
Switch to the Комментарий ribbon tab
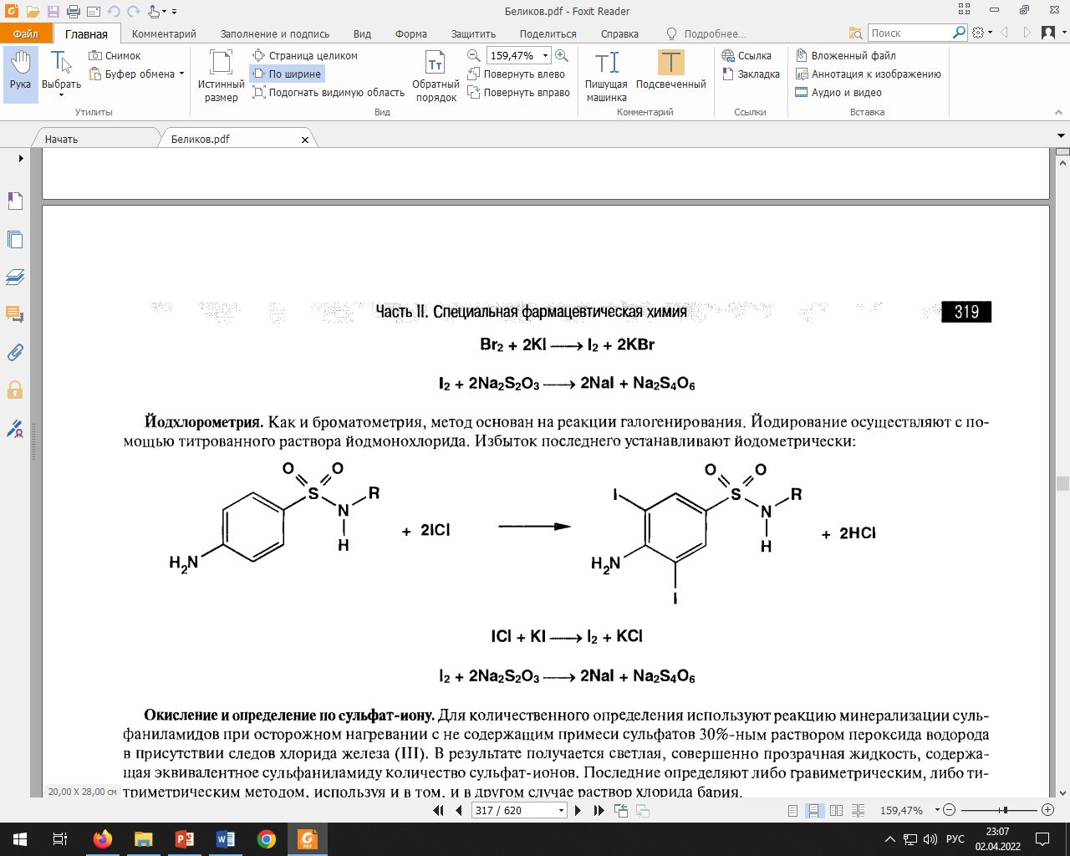pos(164,33)
